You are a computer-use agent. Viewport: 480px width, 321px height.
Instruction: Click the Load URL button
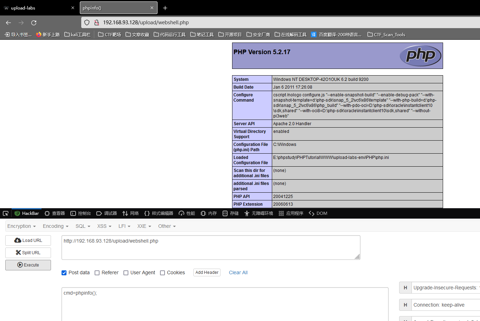click(x=28, y=240)
